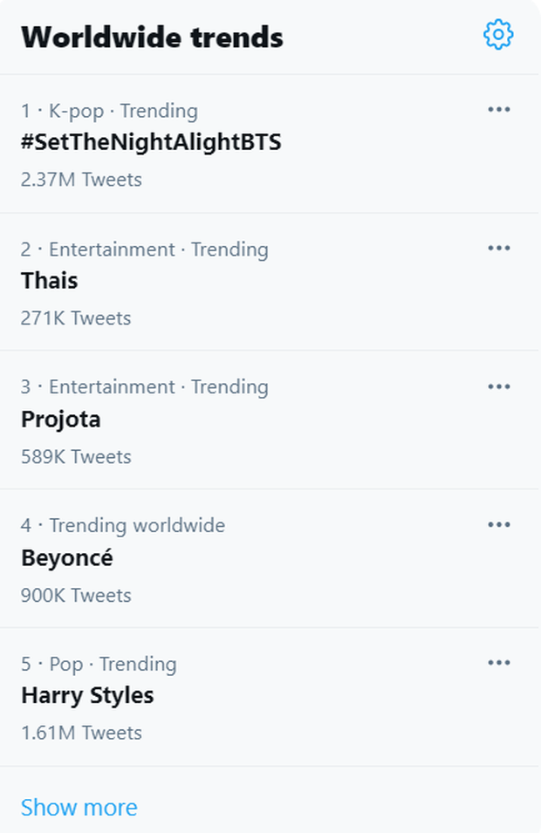Click the three-dot icon for Harry Styles
The height and width of the screenshot is (833, 541).
(499, 663)
